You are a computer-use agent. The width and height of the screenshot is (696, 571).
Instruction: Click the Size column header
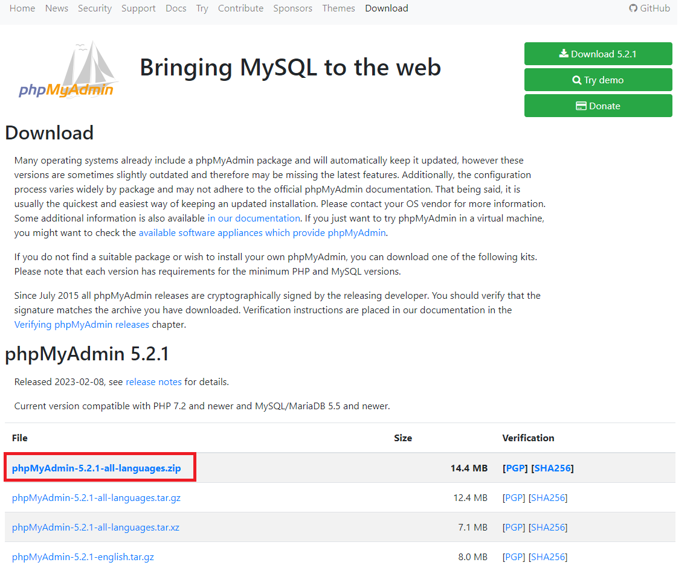[403, 438]
